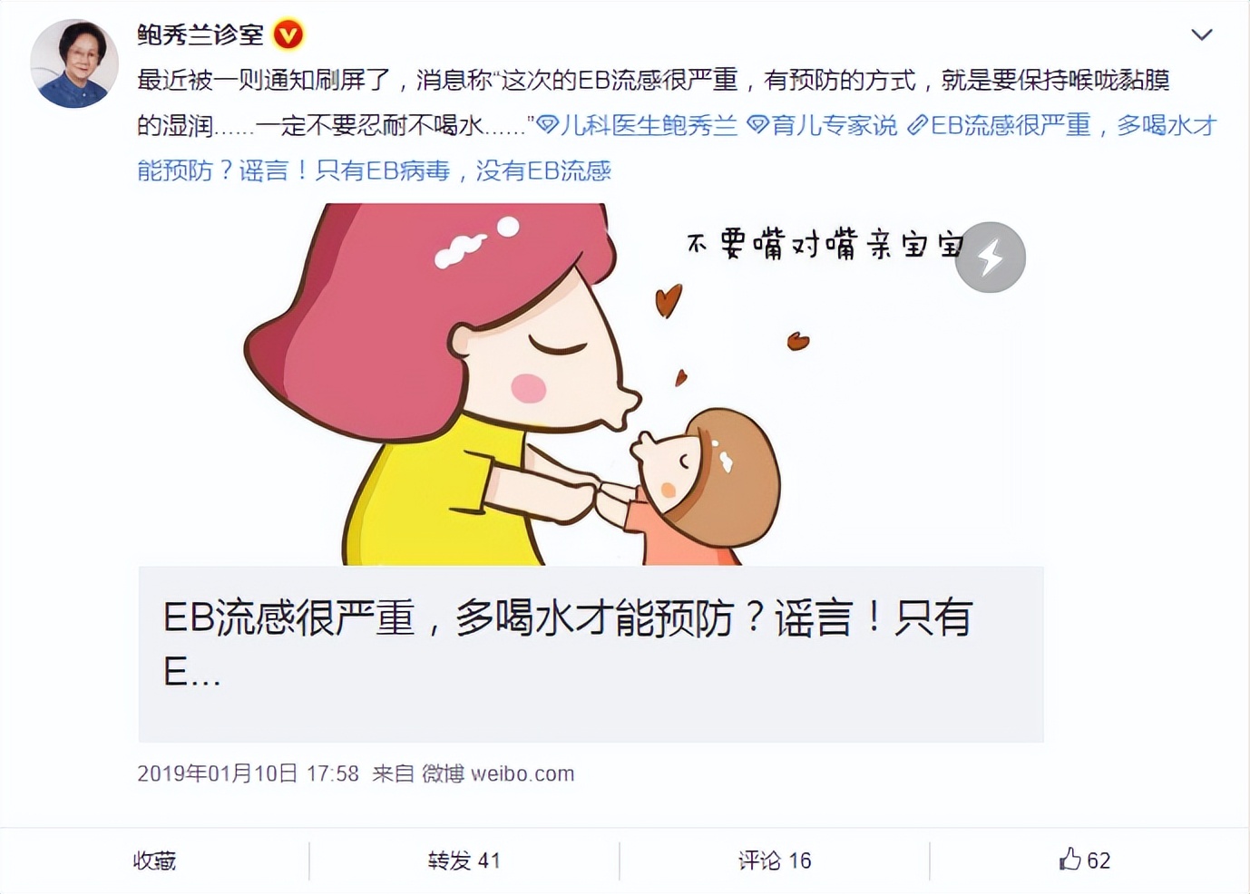Open the 儿科医生鲍秀兰 super topic link

coord(649,125)
